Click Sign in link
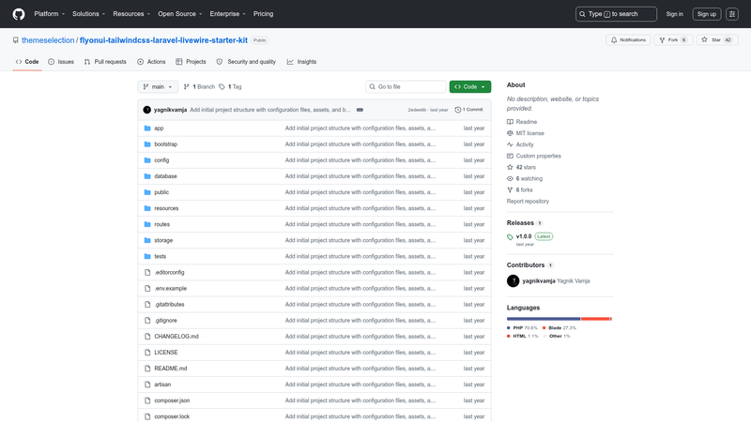Screen dimensions: 751x422 674,14
